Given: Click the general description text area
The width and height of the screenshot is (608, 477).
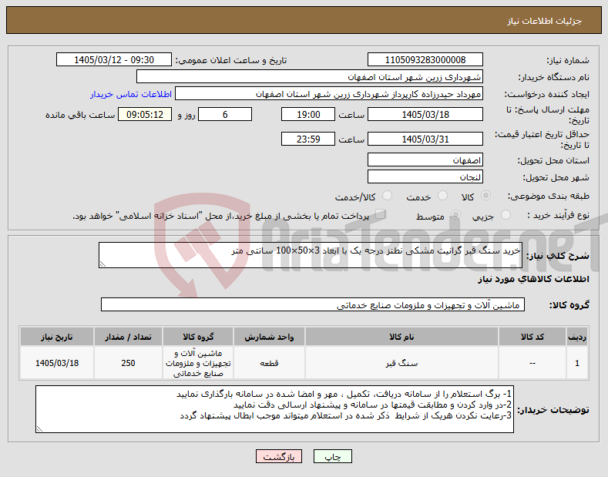Looking at the screenshot, I should (x=311, y=255).
